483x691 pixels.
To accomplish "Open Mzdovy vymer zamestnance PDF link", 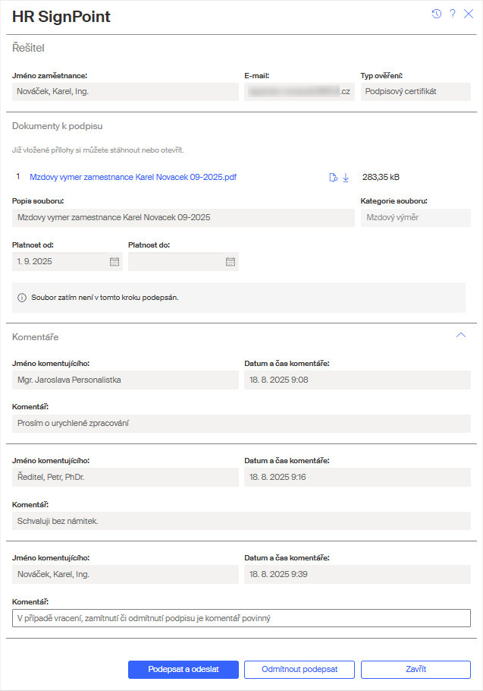I will (x=133, y=177).
